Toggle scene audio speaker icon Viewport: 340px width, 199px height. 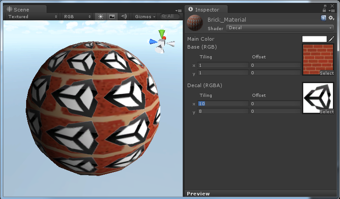(124, 16)
